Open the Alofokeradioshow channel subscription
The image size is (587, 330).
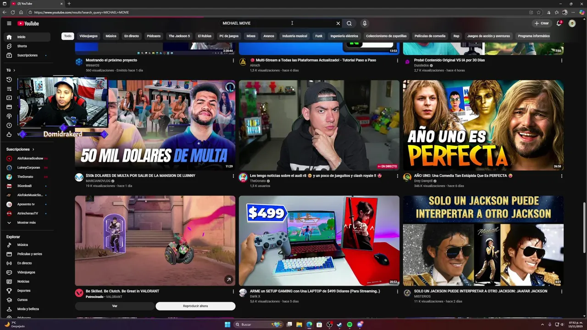click(x=27, y=158)
